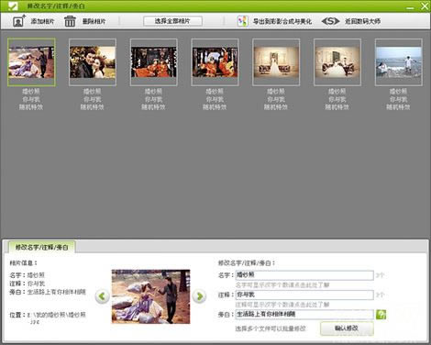The width and height of the screenshot is (431, 345).
Task: Select the first thumbnail of couple on the grass
Action: (31, 62)
